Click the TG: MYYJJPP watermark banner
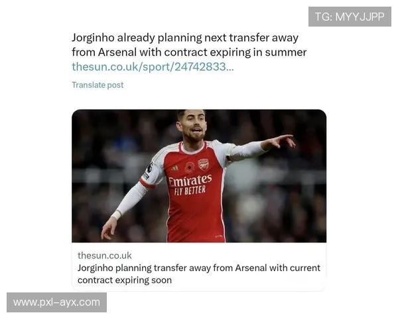 (350, 17)
